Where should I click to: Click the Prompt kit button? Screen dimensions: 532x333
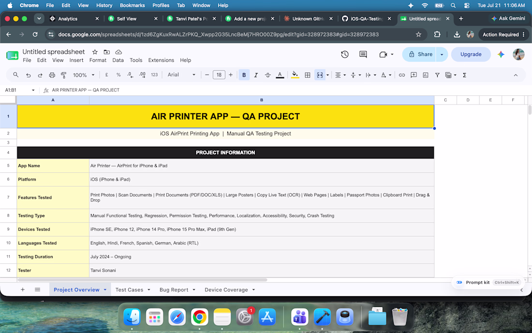click(487, 283)
